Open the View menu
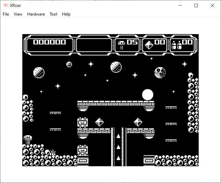The height and width of the screenshot is (183, 221). tap(18, 14)
